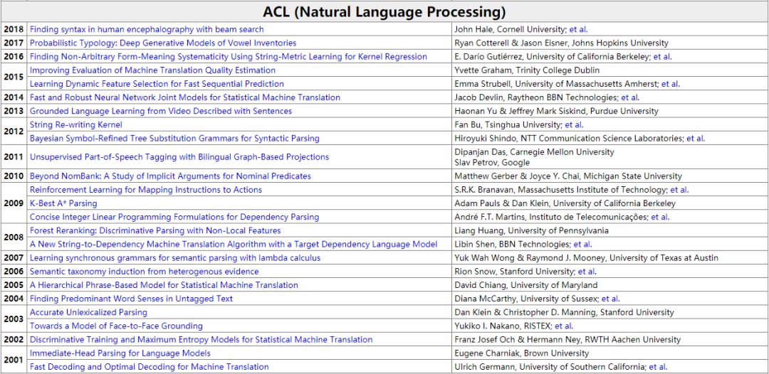Open 'Probabilistic Typology: Deep Generative Models' paper link

click(163, 43)
